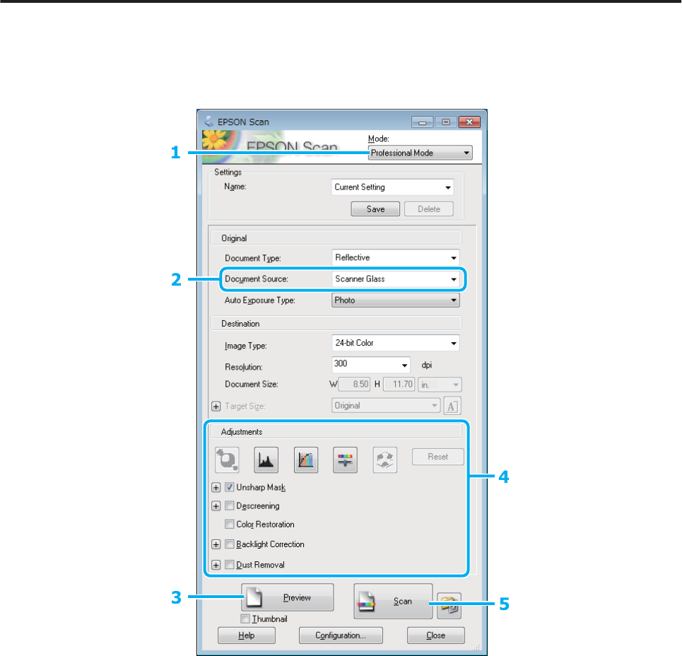
Task: Open the Mode dropdown showing Professional Mode
Action: [420, 153]
